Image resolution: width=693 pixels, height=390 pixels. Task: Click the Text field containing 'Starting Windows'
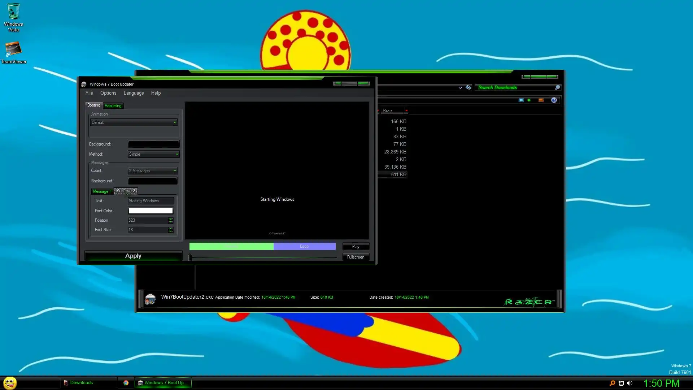[151, 201]
